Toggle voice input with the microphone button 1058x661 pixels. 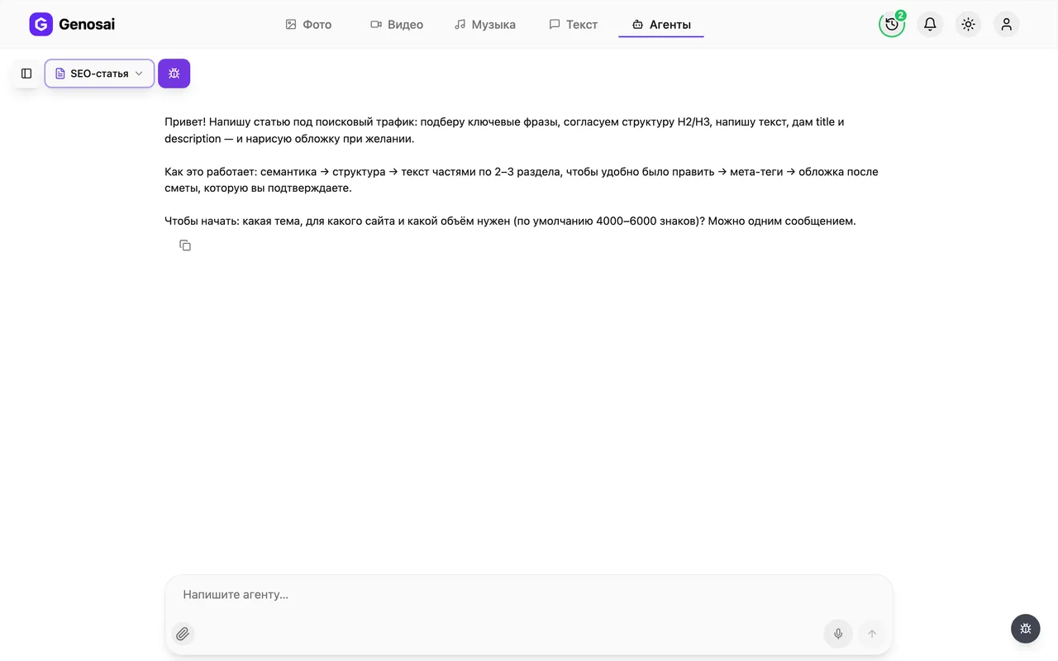point(838,634)
